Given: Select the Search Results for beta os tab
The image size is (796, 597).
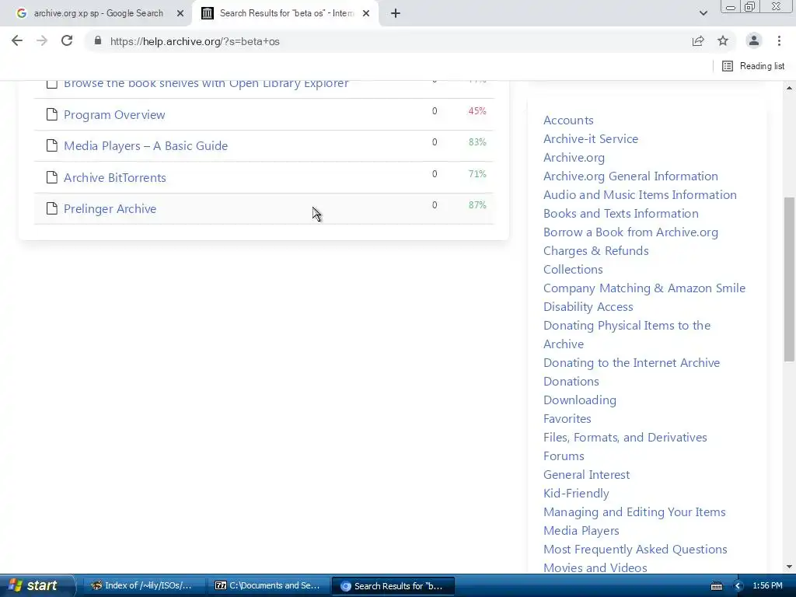Looking at the screenshot, I should pyautogui.click(x=285, y=14).
